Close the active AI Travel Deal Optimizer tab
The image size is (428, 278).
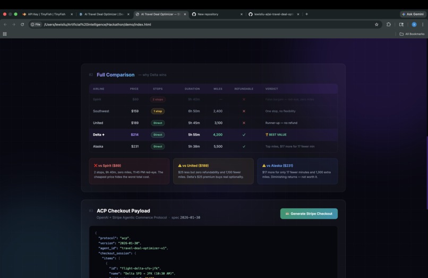[x=185, y=14]
